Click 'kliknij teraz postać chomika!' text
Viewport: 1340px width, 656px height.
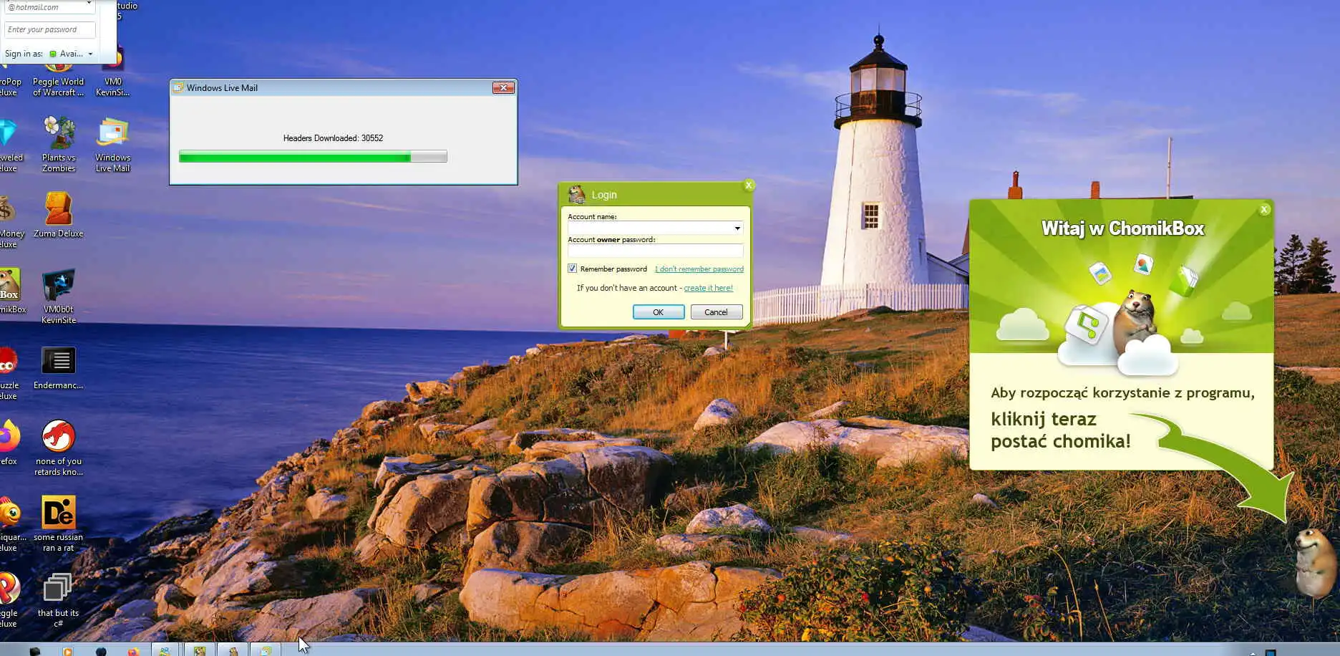[x=1061, y=430]
